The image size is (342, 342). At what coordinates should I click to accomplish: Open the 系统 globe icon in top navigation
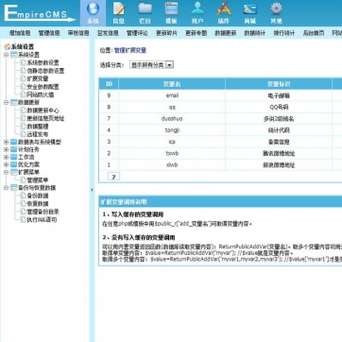[93, 9]
